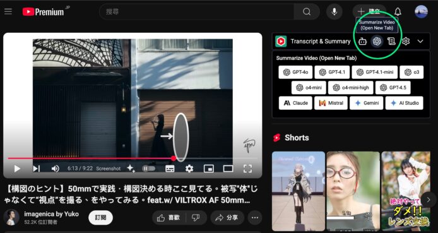
Task: Open video player settings gear menu
Action: click(x=189, y=169)
